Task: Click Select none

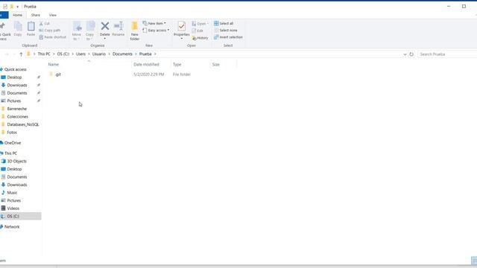Action: click(225, 31)
